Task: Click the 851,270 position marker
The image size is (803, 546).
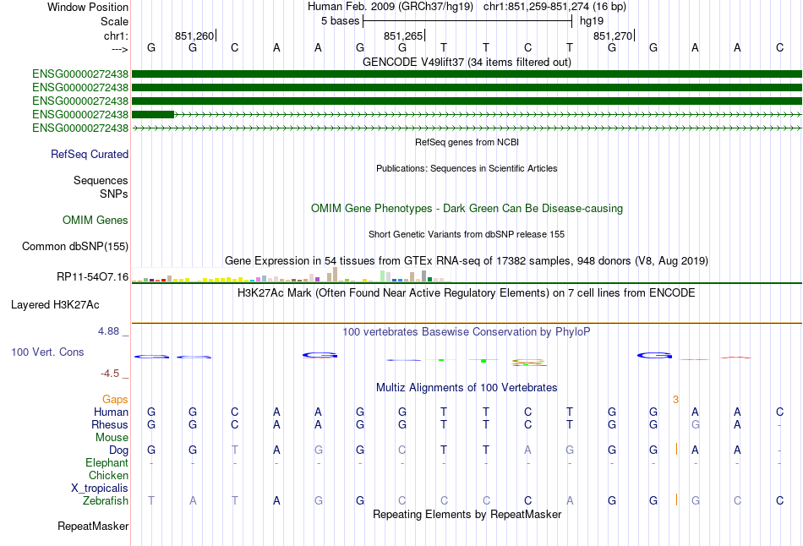Action: point(614,35)
